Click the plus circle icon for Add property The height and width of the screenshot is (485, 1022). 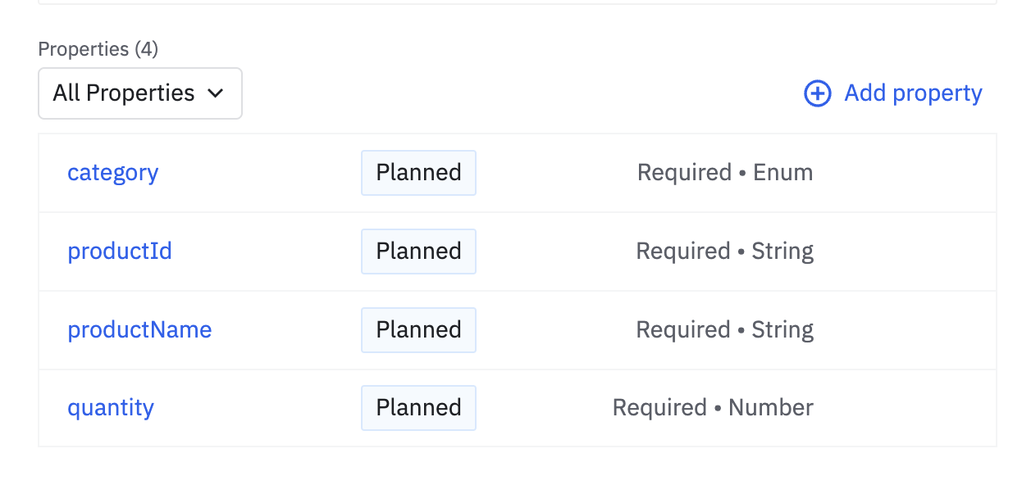[x=817, y=94]
